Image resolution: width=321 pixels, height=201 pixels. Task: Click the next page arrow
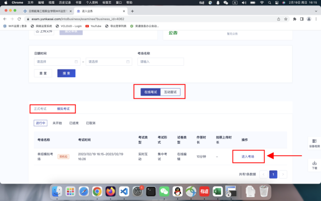click(x=283, y=174)
